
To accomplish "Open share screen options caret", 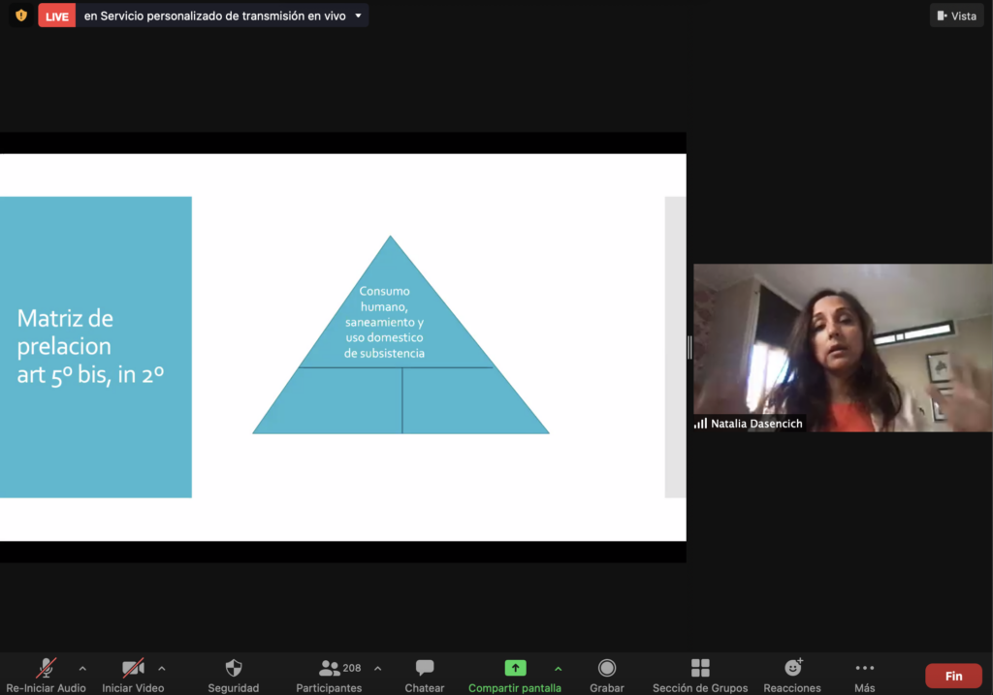I will [x=558, y=668].
